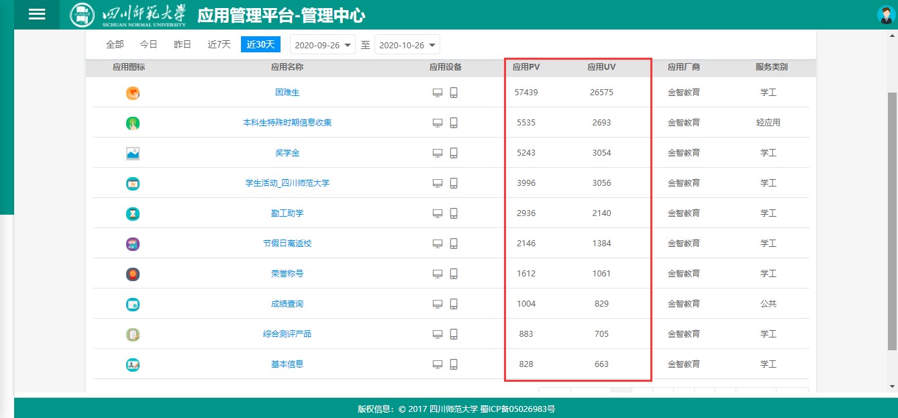Click the PV value 57439

(x=526, y=93)
